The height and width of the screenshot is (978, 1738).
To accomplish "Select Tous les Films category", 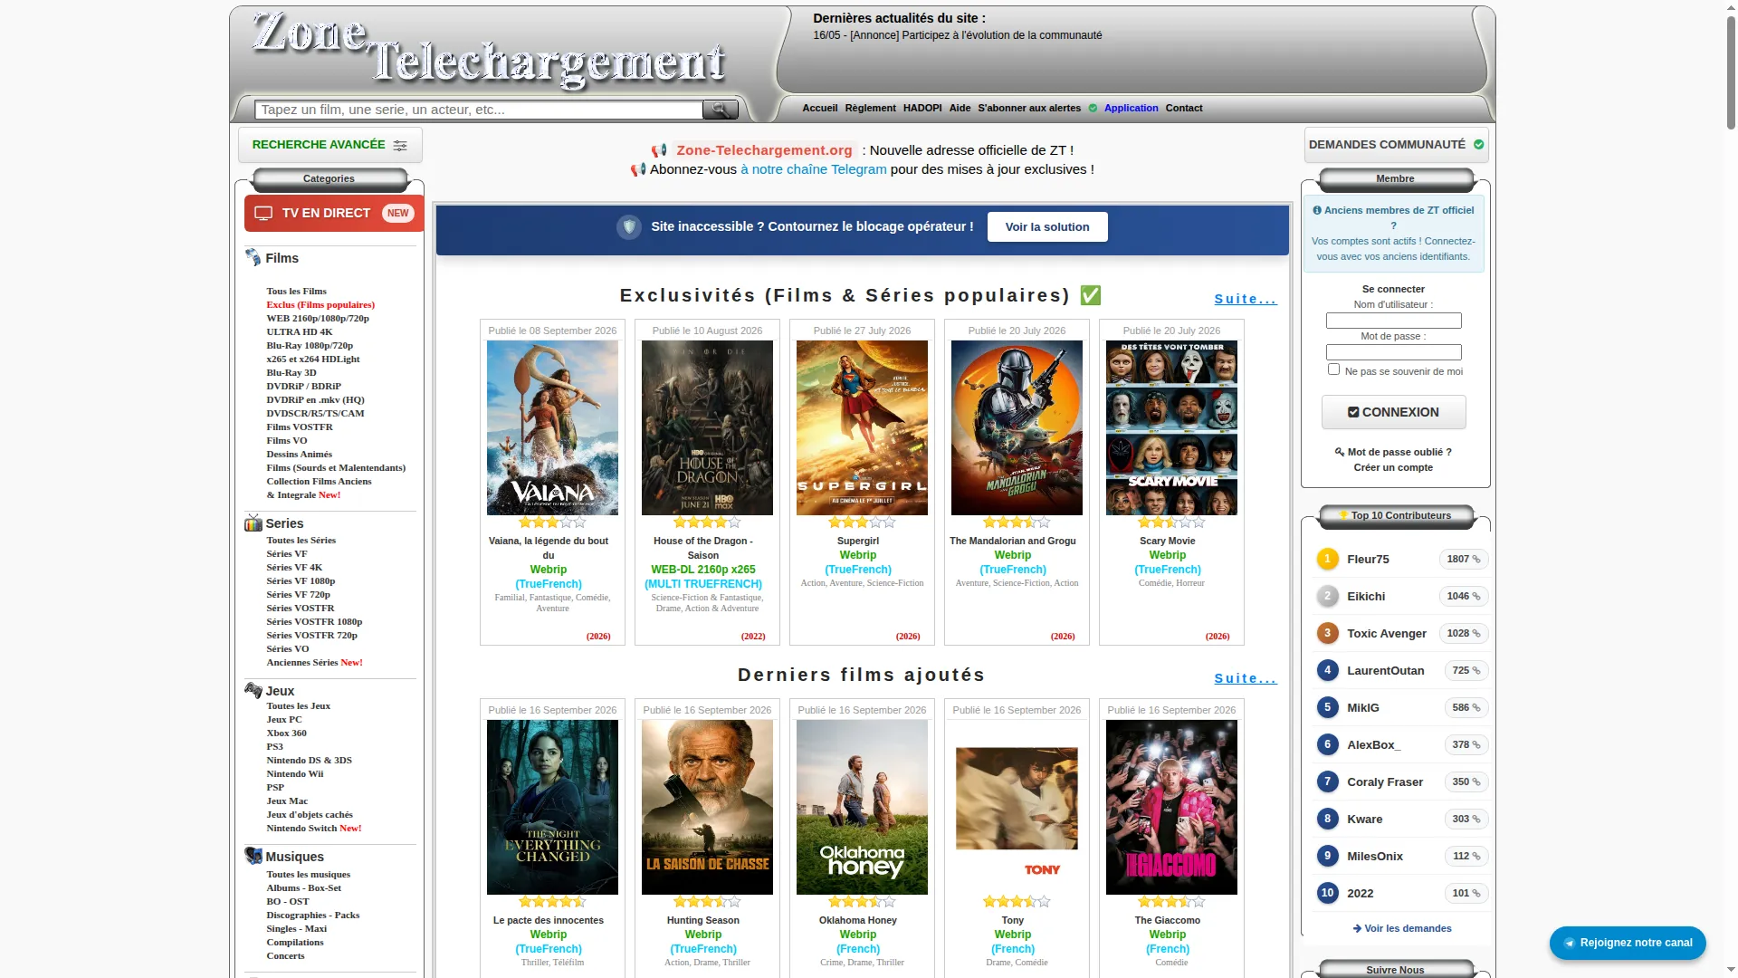I will tap(296, 292).
